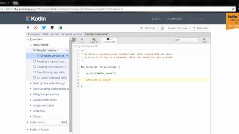Image resolution: width=239 pixels, height=134 pixels.
Task: Open the GitHub cat icon
Action: click(52, 28)
